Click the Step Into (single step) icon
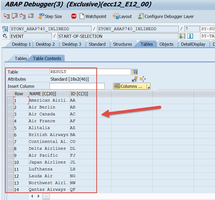The image size is (215, 200). (7, 16)
